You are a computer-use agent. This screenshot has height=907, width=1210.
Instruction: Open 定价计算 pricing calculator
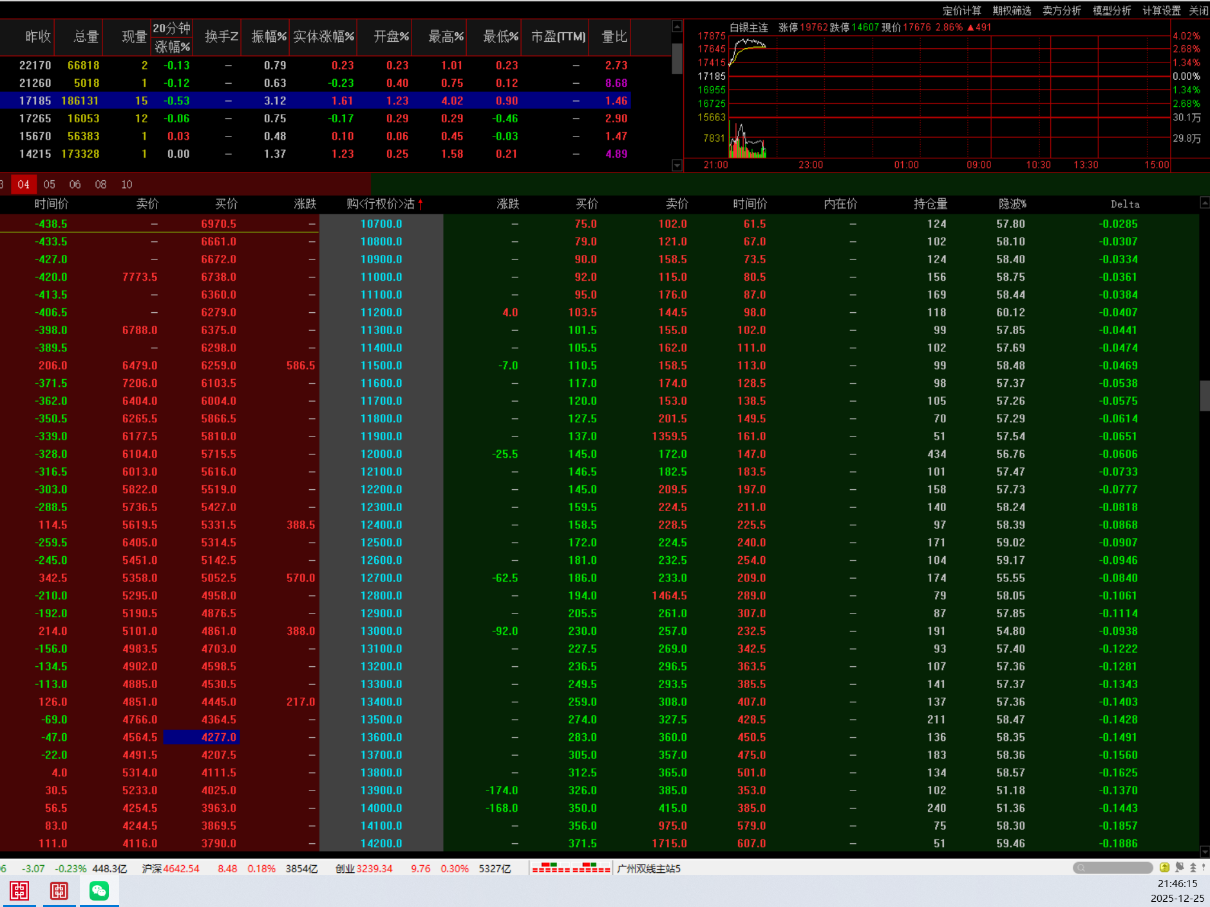(x=961, y=10)
